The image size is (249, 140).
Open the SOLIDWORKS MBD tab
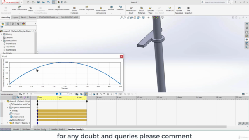(x=70, y=17)
